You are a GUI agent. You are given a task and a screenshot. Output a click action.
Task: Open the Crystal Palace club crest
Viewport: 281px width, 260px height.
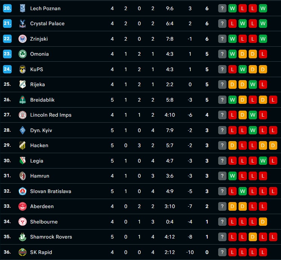click(x=23, y=23)
